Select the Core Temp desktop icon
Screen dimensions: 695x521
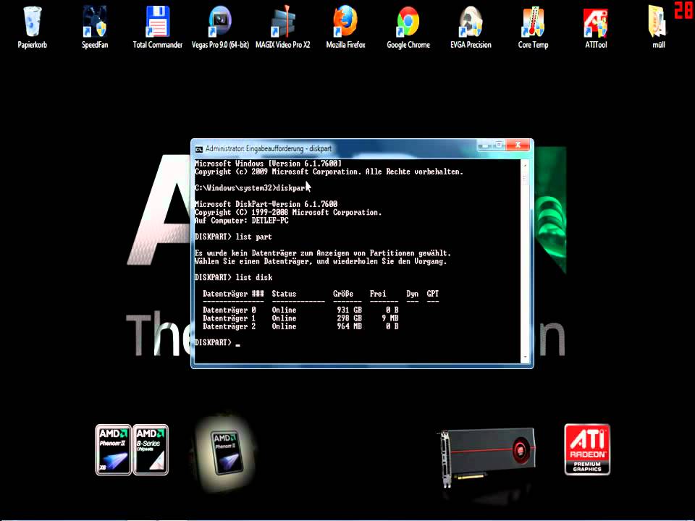(x=533, y=23)
